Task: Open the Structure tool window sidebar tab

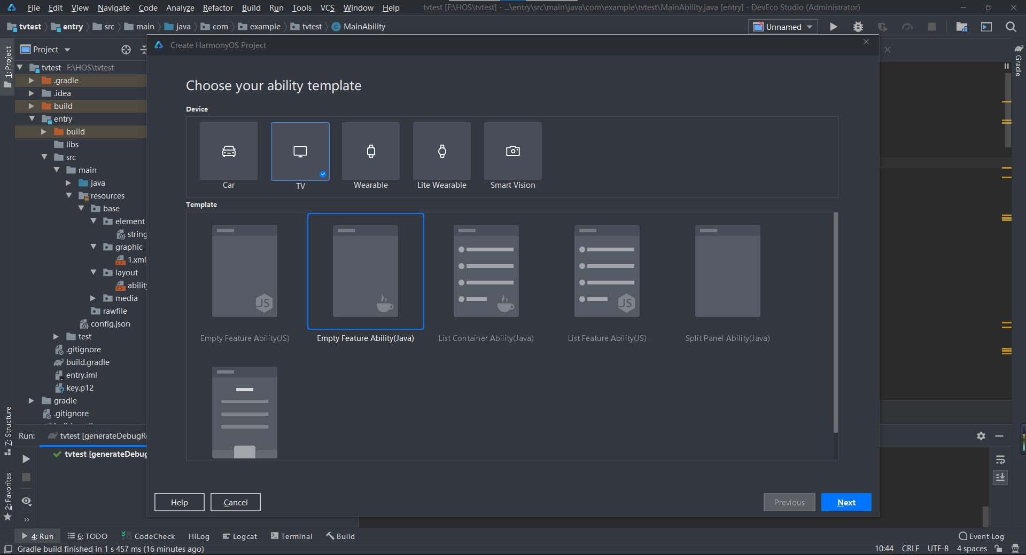Action: pyautogui.click(x=7, y=430)
